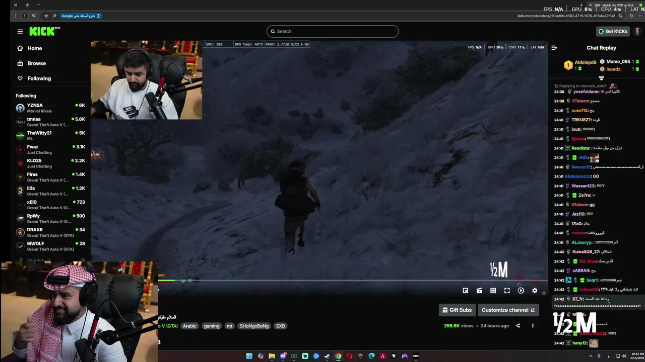This screenshot has height=362, width=645.
Task: Open YZNSA channel in Following list
Action: 50,108
